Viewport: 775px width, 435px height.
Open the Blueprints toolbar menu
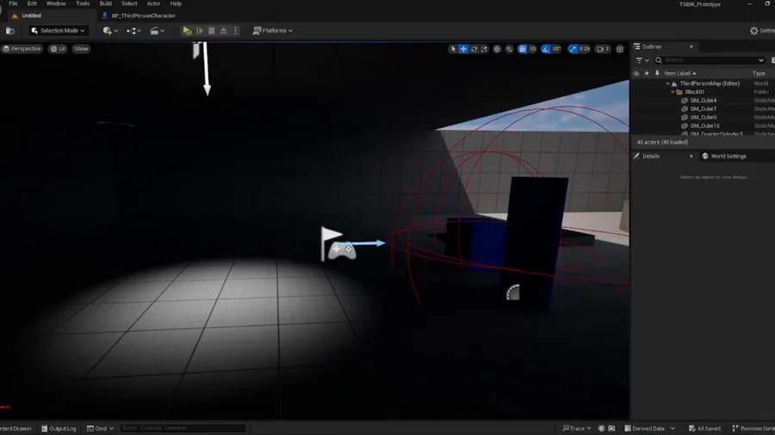point(133,31)
